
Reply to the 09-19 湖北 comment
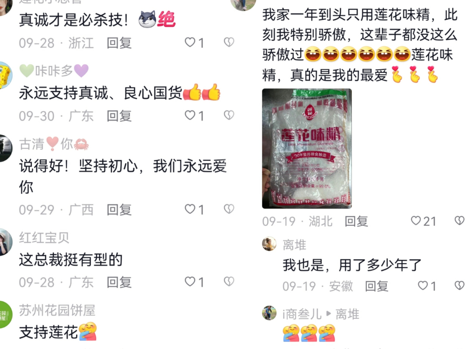coord(356,221)
